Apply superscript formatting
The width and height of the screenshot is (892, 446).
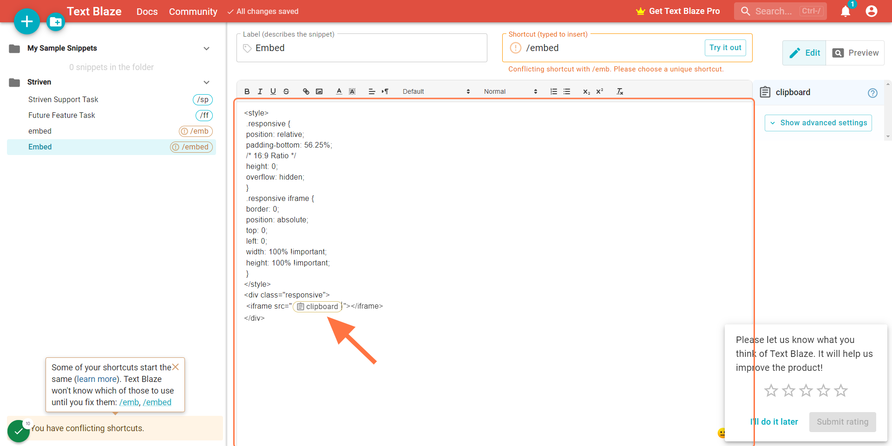600,91
